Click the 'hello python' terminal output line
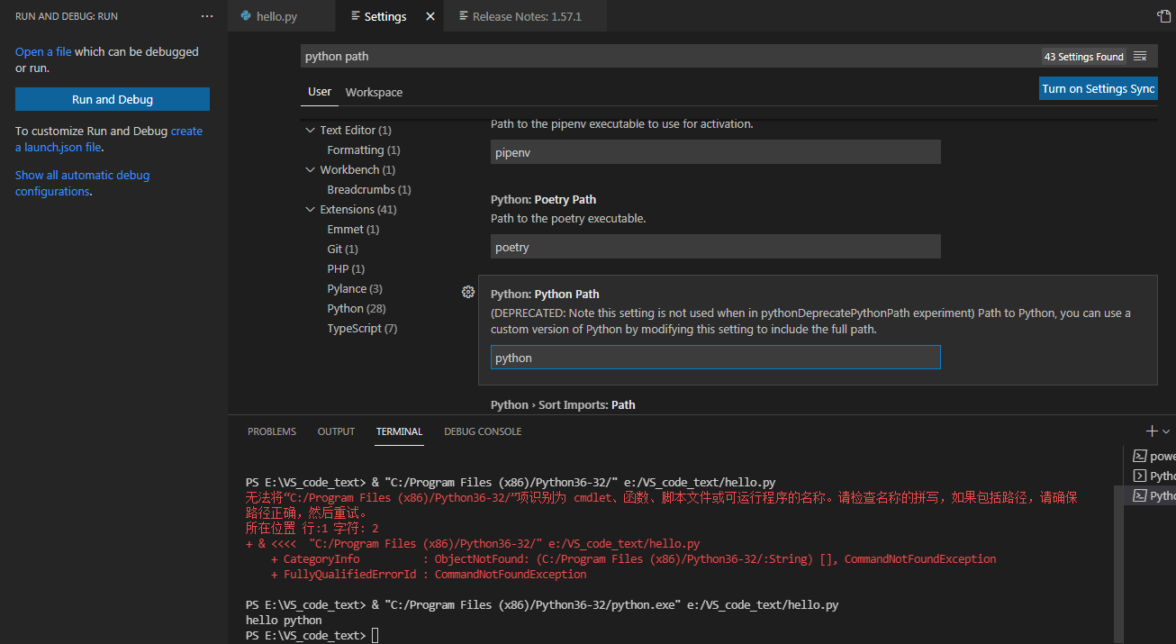The height and width of the screenshot is (644, 1176). pos(284,621)
